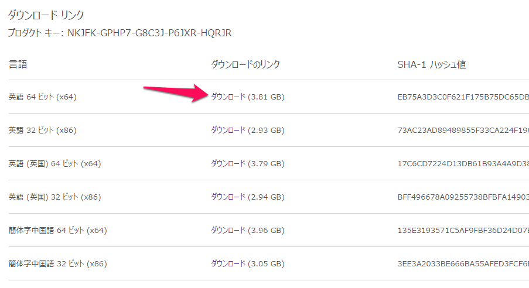Download 簡体字中国語 64 ビット 3.96 GB
The width and height of the screenshot is (529, 288).
pyautogui.click(x=228, y=230)
